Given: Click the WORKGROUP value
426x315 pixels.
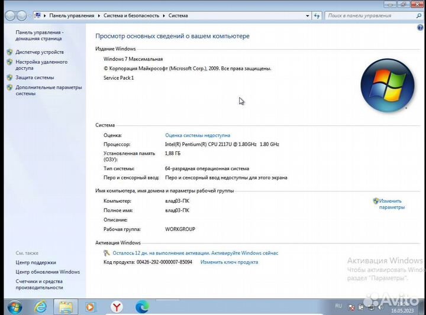Looking at the screenshot, I should [180, 229].
